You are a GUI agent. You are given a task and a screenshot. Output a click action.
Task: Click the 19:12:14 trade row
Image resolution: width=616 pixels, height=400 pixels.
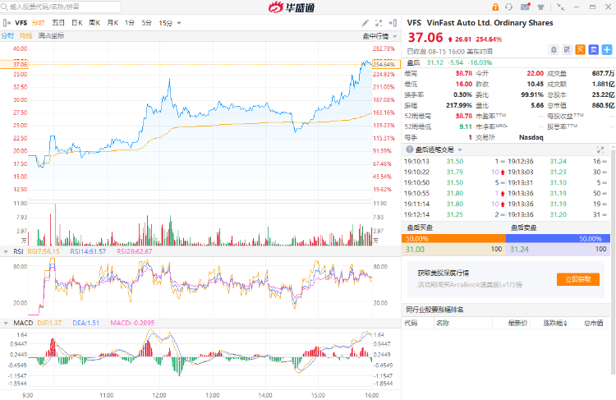(453, 214)
